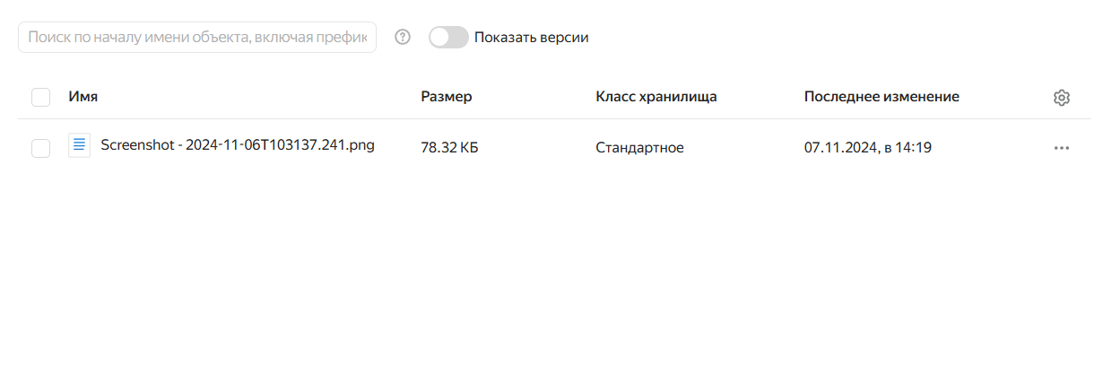The image size is (1112, 391).
Task: Check the box for Screenshot png file
Action: tap(40, 148)
